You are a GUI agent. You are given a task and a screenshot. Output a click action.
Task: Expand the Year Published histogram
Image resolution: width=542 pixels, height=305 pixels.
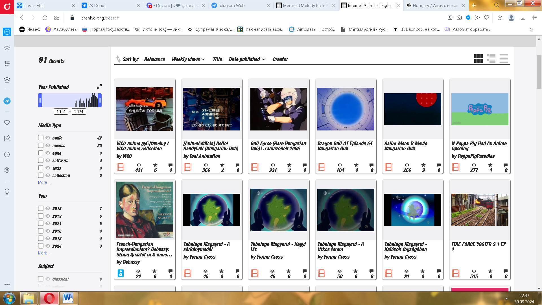(99, 87)
